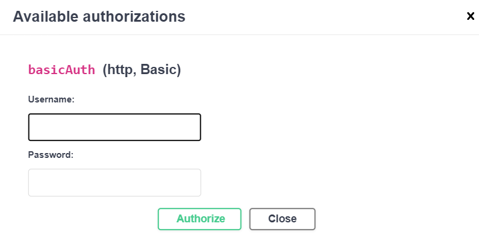Activate the black-bordered username text box
This screenshot has width=479, height=238.
[114, 127]
